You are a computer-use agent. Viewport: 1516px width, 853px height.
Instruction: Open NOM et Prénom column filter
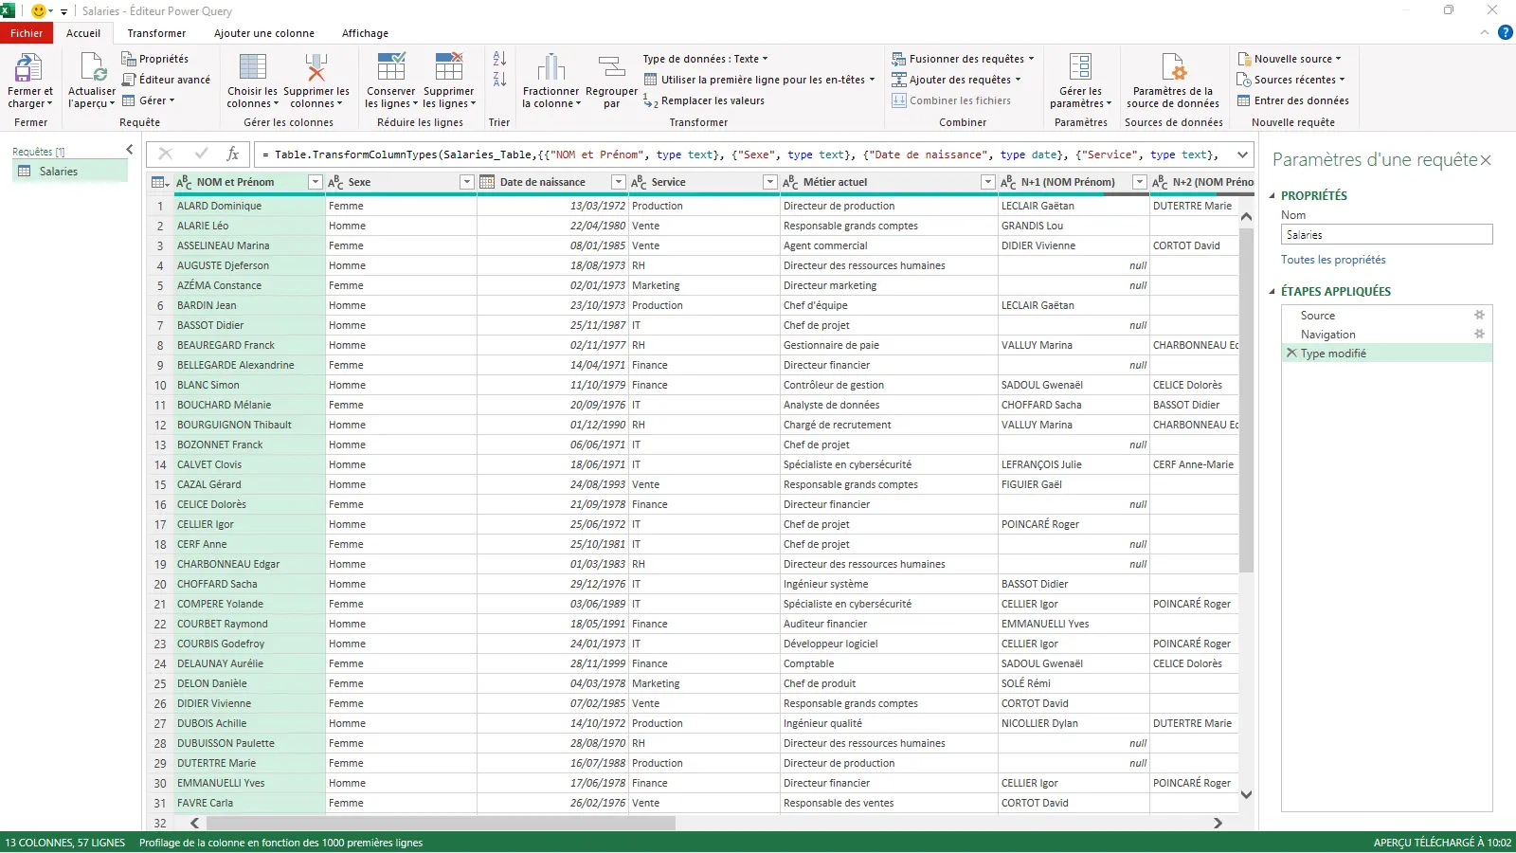click(316, 182)
